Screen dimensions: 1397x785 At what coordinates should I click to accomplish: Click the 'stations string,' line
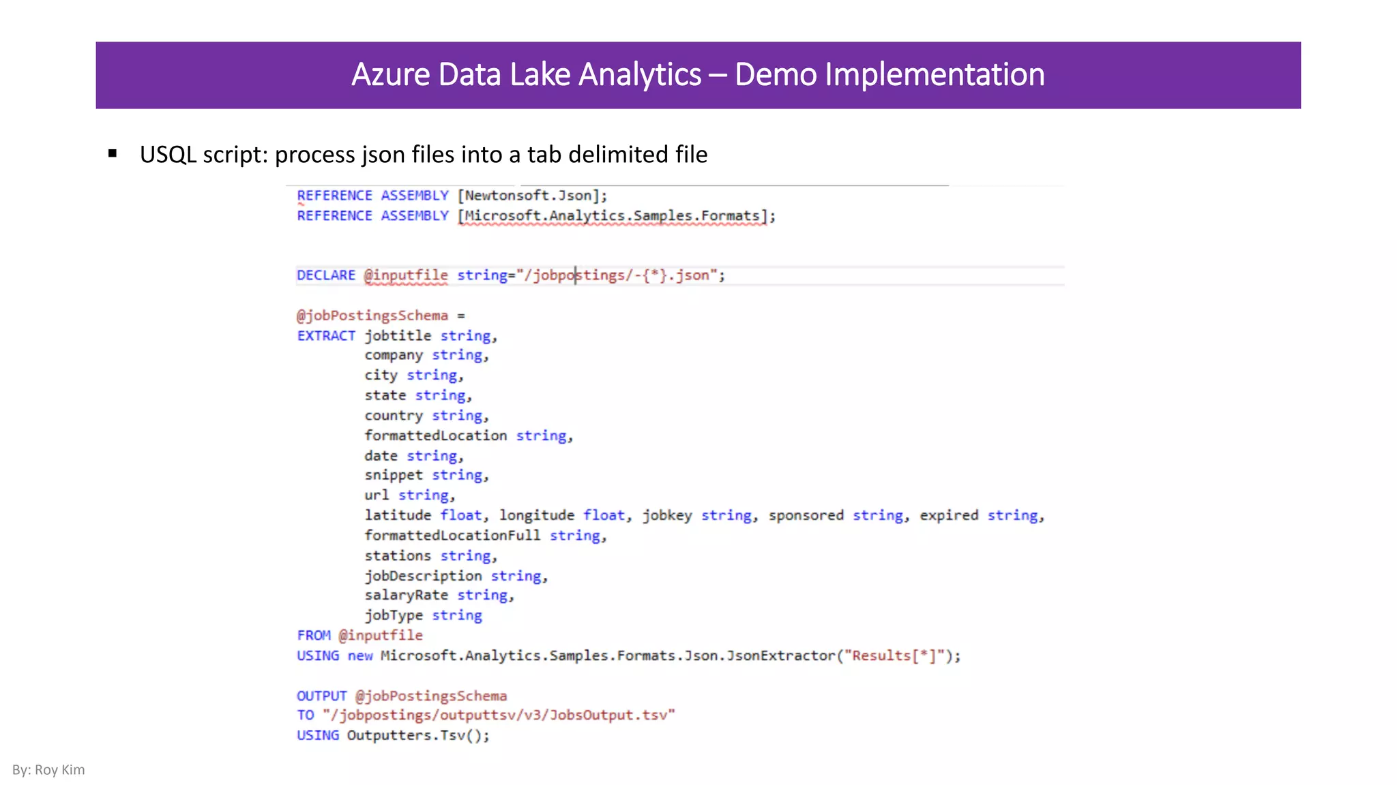431,556
